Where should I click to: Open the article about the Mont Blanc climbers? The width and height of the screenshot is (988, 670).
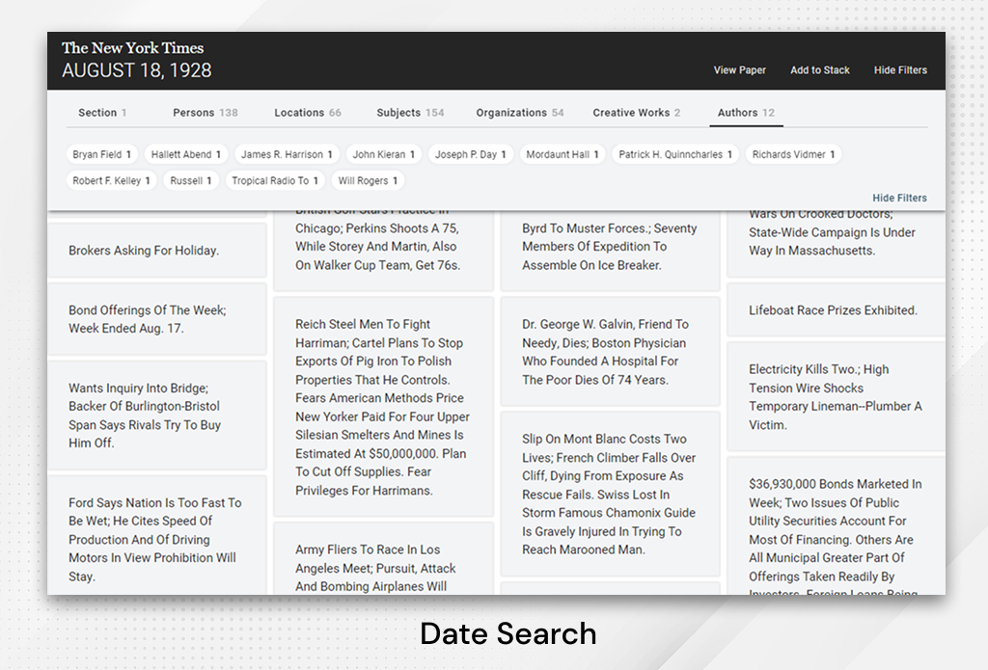610,495
